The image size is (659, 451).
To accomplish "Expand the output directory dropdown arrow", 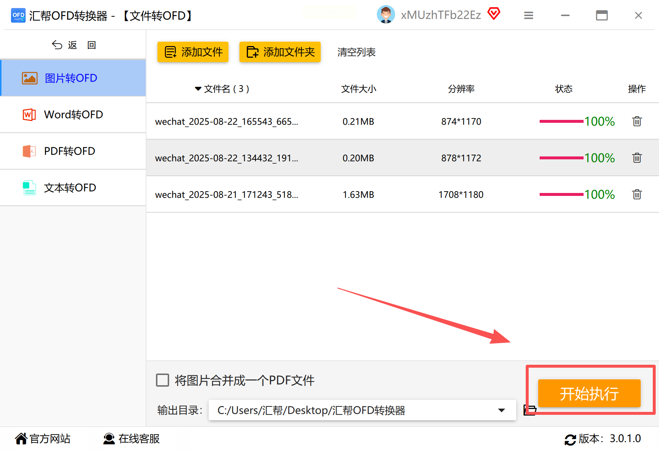I will (x=502, y=410).
